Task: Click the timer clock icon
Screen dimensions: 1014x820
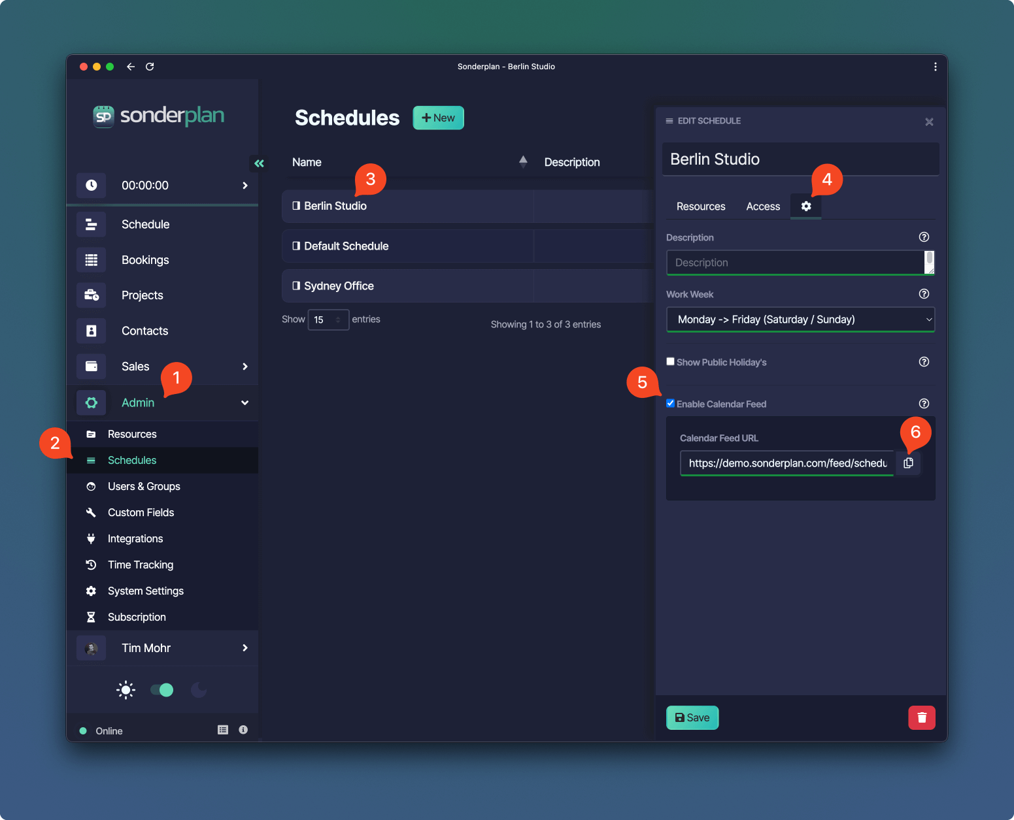Action: [x=92, y=186]
